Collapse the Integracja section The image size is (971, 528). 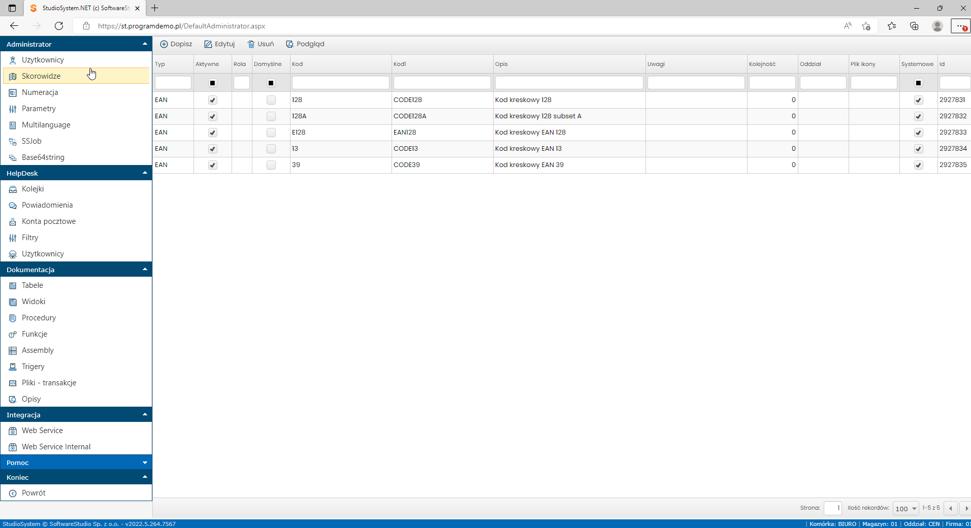point(145,415)
